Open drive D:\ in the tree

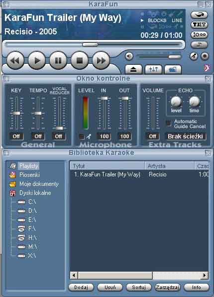(x=32, y=211)
